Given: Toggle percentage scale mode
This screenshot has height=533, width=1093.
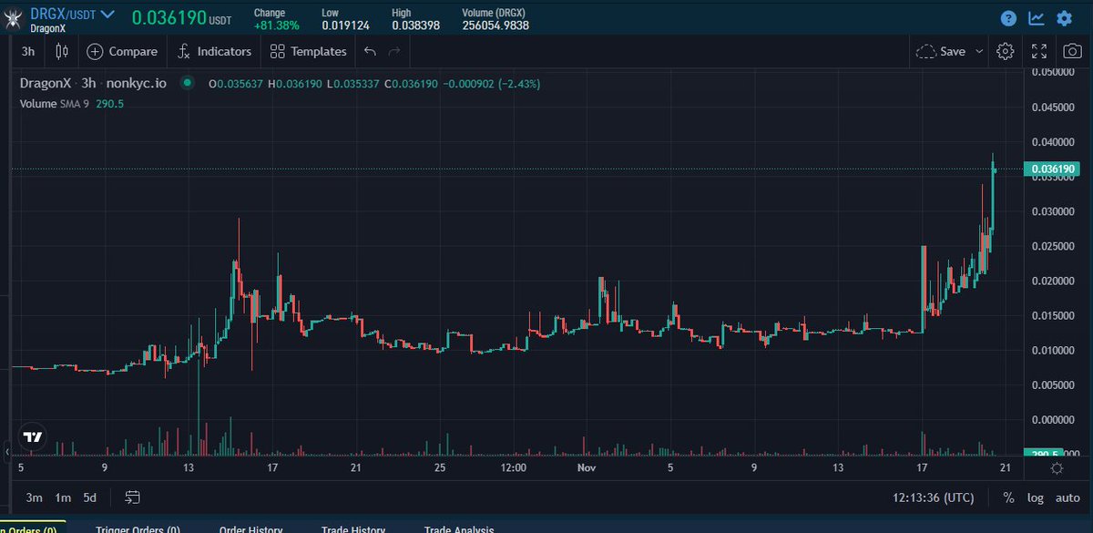Looking at the screenshot, I should click(1008, 497).
